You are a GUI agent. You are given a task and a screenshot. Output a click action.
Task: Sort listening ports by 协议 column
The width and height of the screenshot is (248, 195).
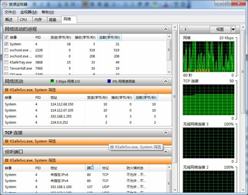click(112, 168)
